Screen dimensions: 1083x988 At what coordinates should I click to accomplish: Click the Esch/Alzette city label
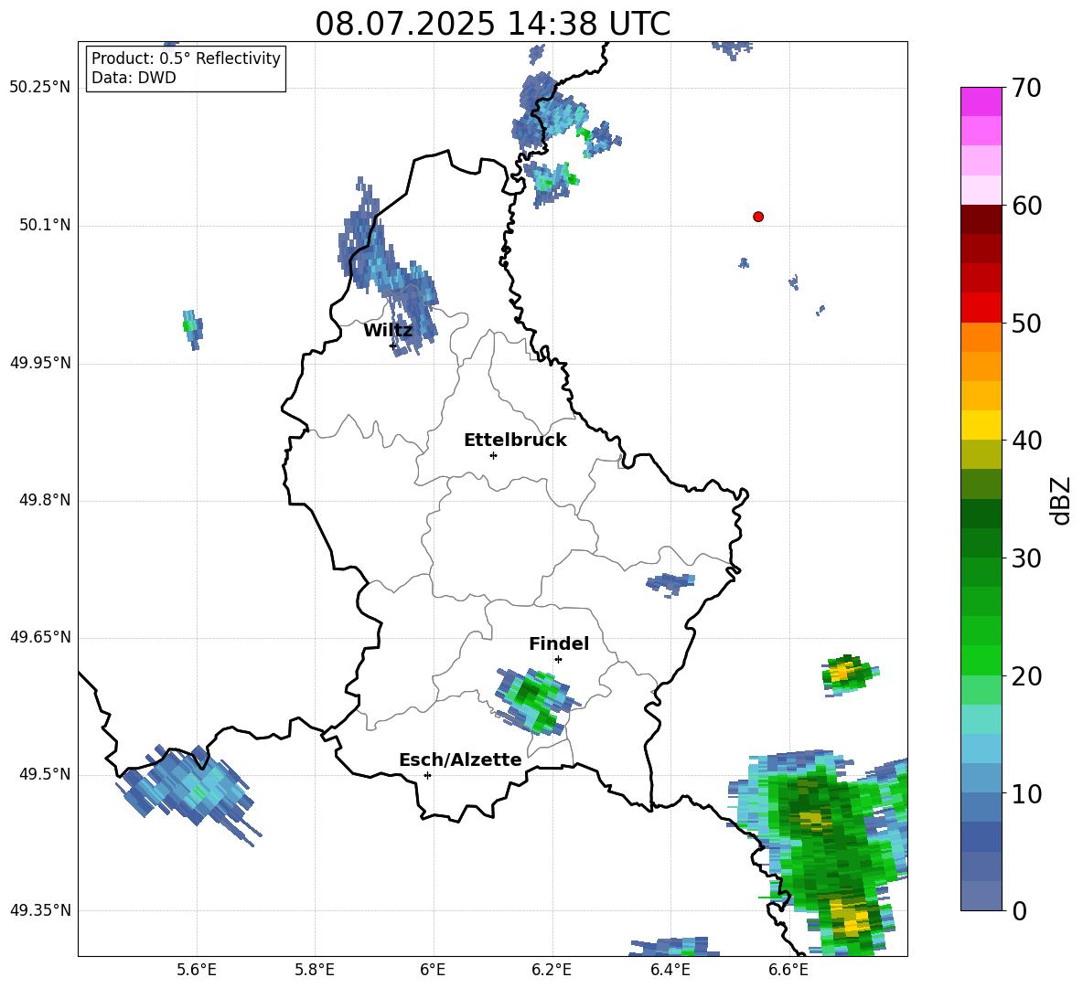point(460,760)
